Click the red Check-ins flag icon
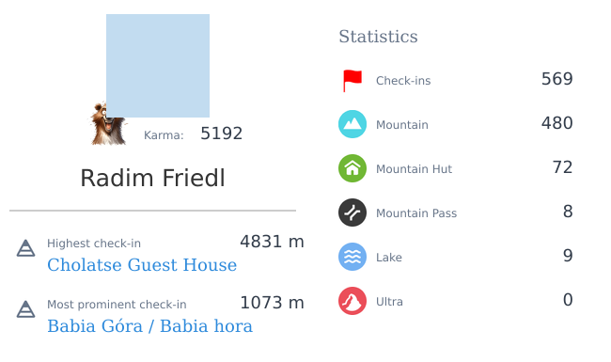 coord(352,81)
